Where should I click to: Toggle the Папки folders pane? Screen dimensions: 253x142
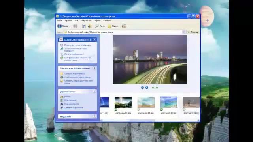click(x=113, y=26)
